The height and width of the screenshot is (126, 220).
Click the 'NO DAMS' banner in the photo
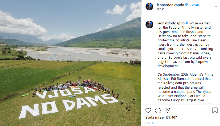pyautogui.click(x=67, y=105)
